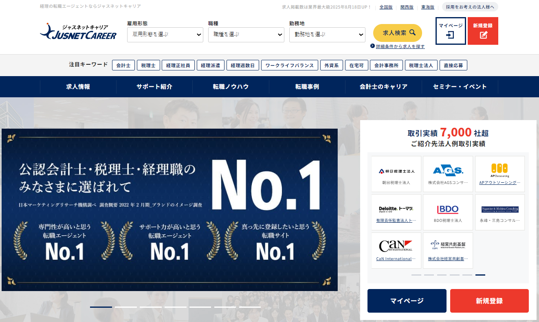
Task: Open the CaN International text link
Action: pos(396,259)
